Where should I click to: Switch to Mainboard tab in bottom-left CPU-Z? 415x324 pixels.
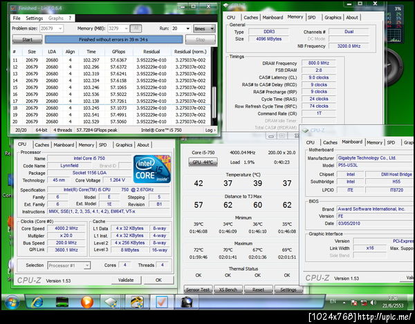click(x=64, y=145)
